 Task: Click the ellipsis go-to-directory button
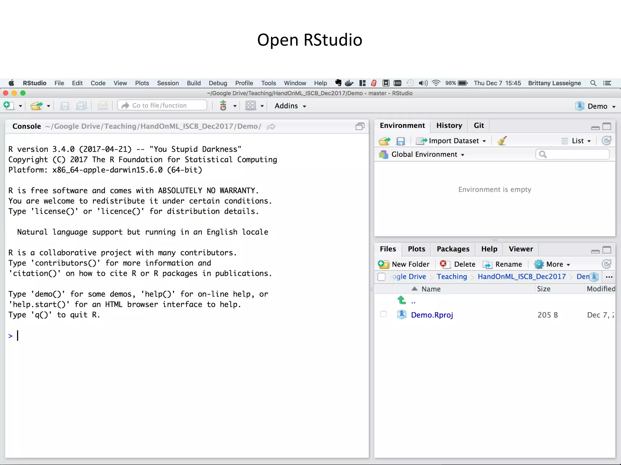point(609,277)
